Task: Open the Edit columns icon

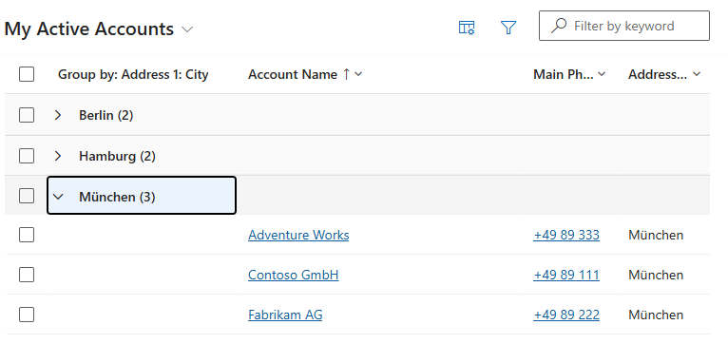Action: pyautogui.click(x=467, y=28)
